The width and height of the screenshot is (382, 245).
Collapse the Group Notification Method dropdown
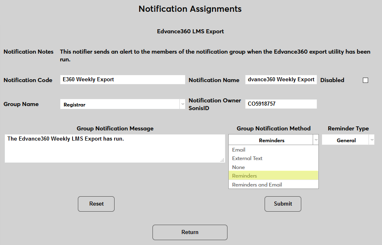[x=273, y=140]
